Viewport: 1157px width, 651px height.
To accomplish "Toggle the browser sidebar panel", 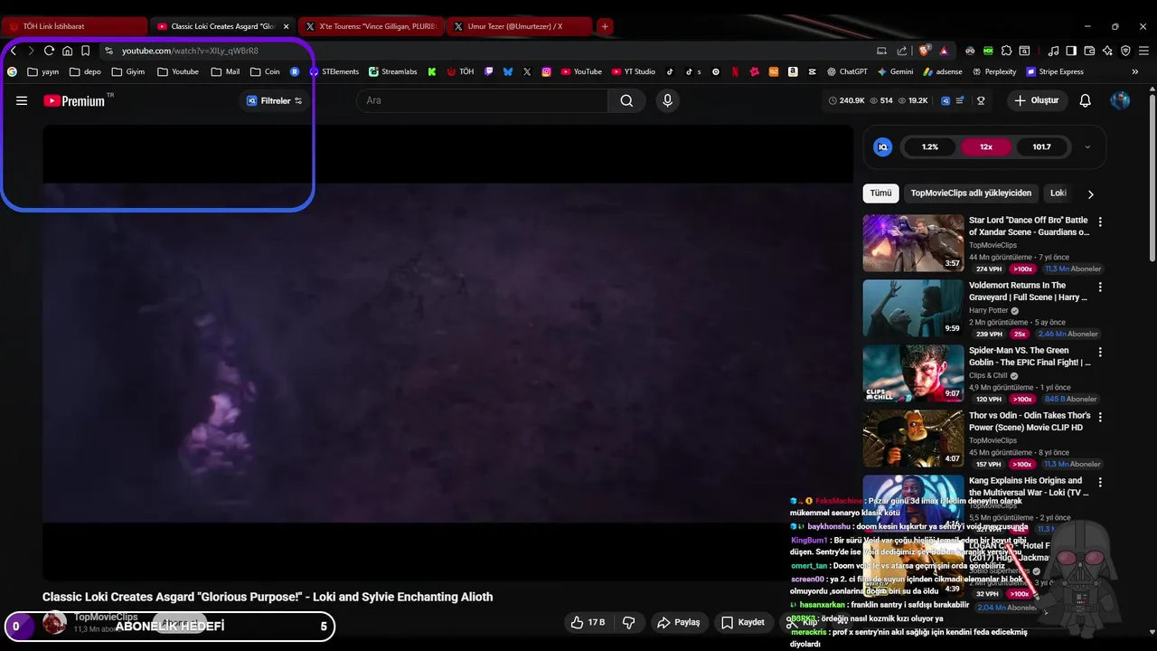I will tap(1071, 51).
